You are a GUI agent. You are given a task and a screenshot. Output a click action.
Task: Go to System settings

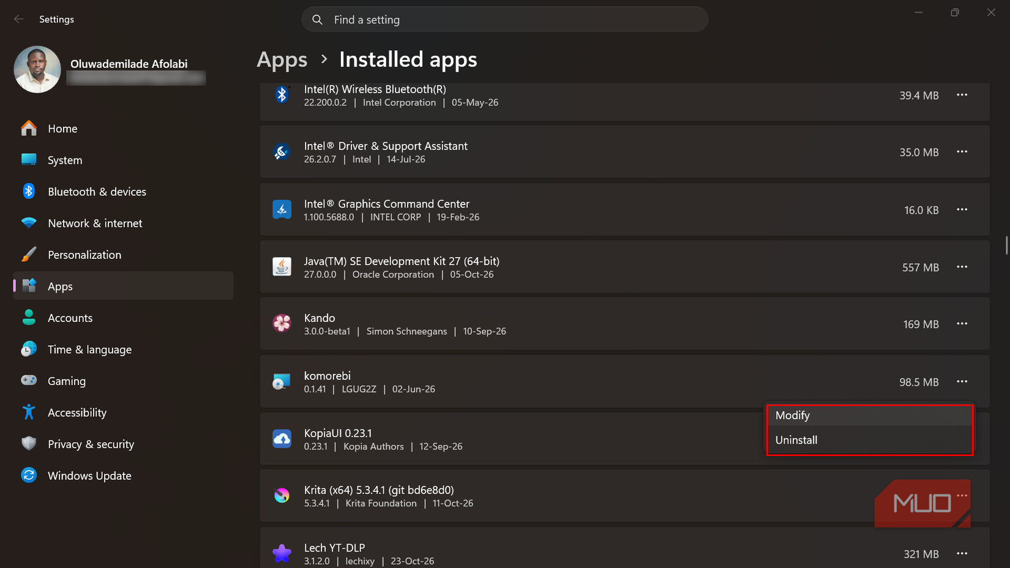(x=123, y=160)
